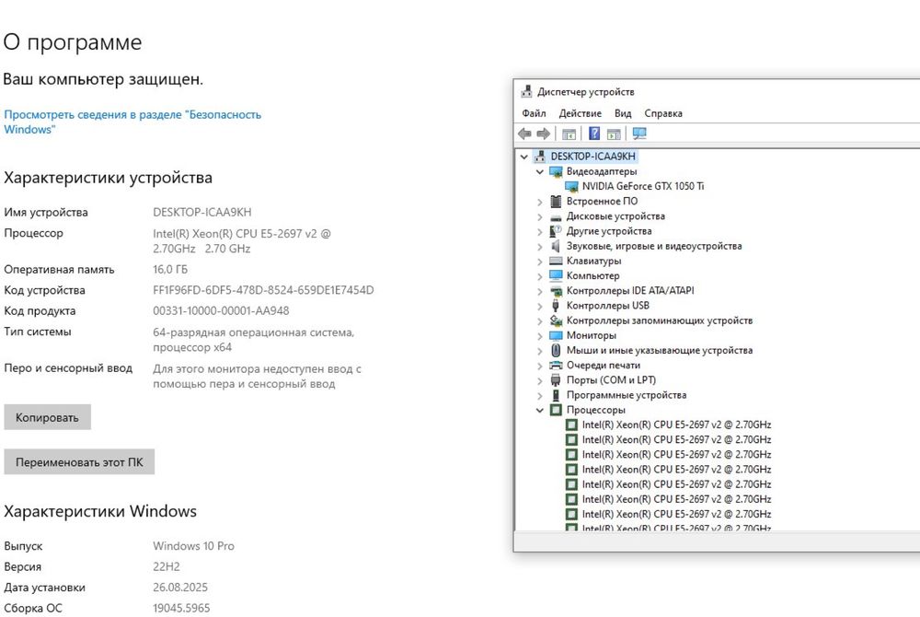Click the Контроллеры IDE ATA/ATAPI icon
Viewport: 920px width, 617px height.
(556, 291)
